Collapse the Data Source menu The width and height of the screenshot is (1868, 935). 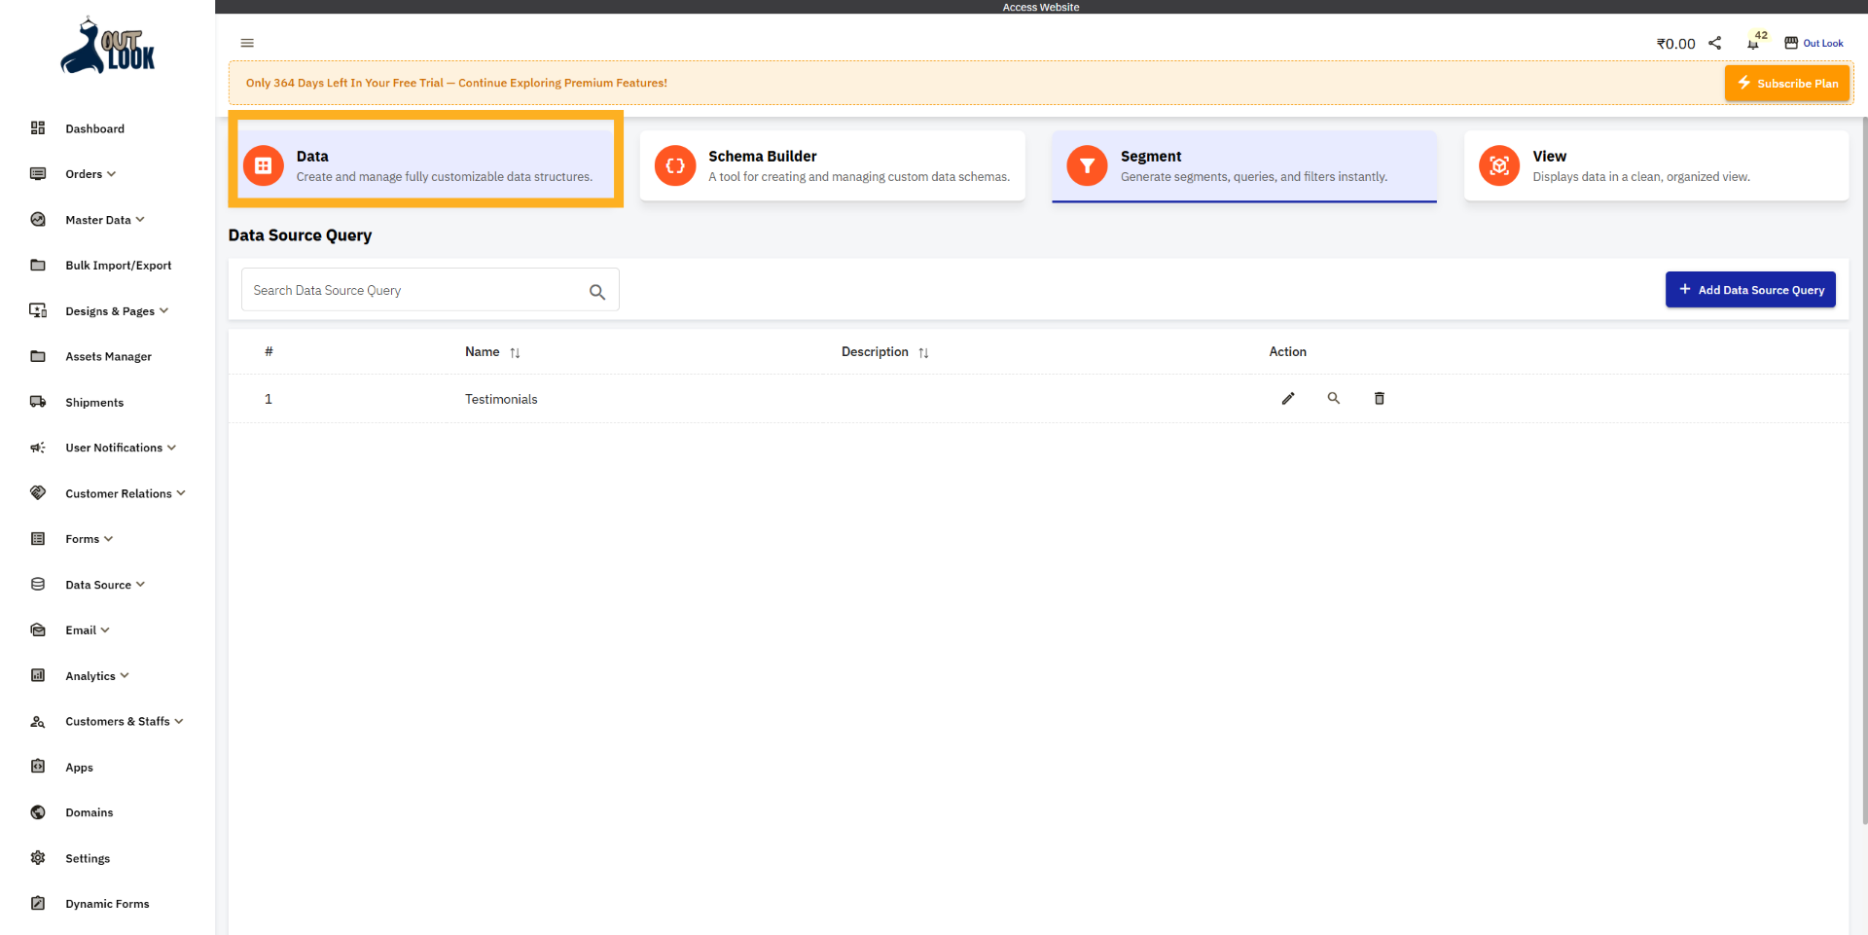click(x=98, y=584)
